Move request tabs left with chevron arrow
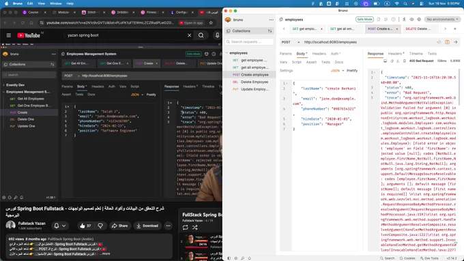The image size is (464, 261). coord(284,29)
